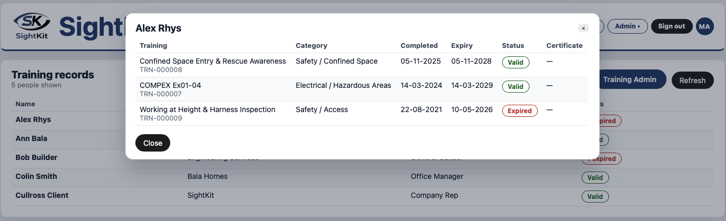Click the Valid badge for Cullross Client
Viewport: 726px width, 221px height.
[x=595, y=197]
